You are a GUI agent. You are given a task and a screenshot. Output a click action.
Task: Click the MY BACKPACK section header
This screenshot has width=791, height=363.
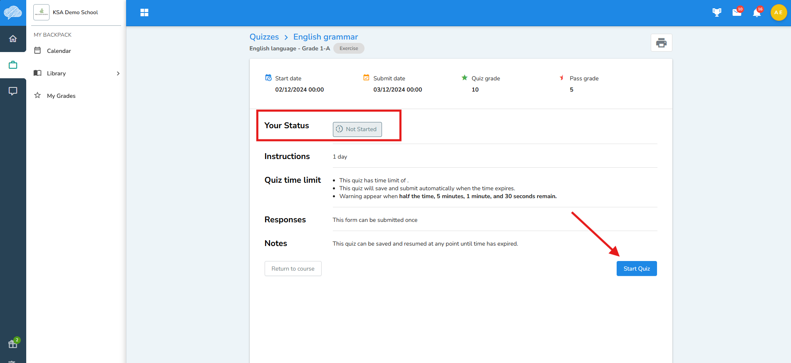point(52,35)
